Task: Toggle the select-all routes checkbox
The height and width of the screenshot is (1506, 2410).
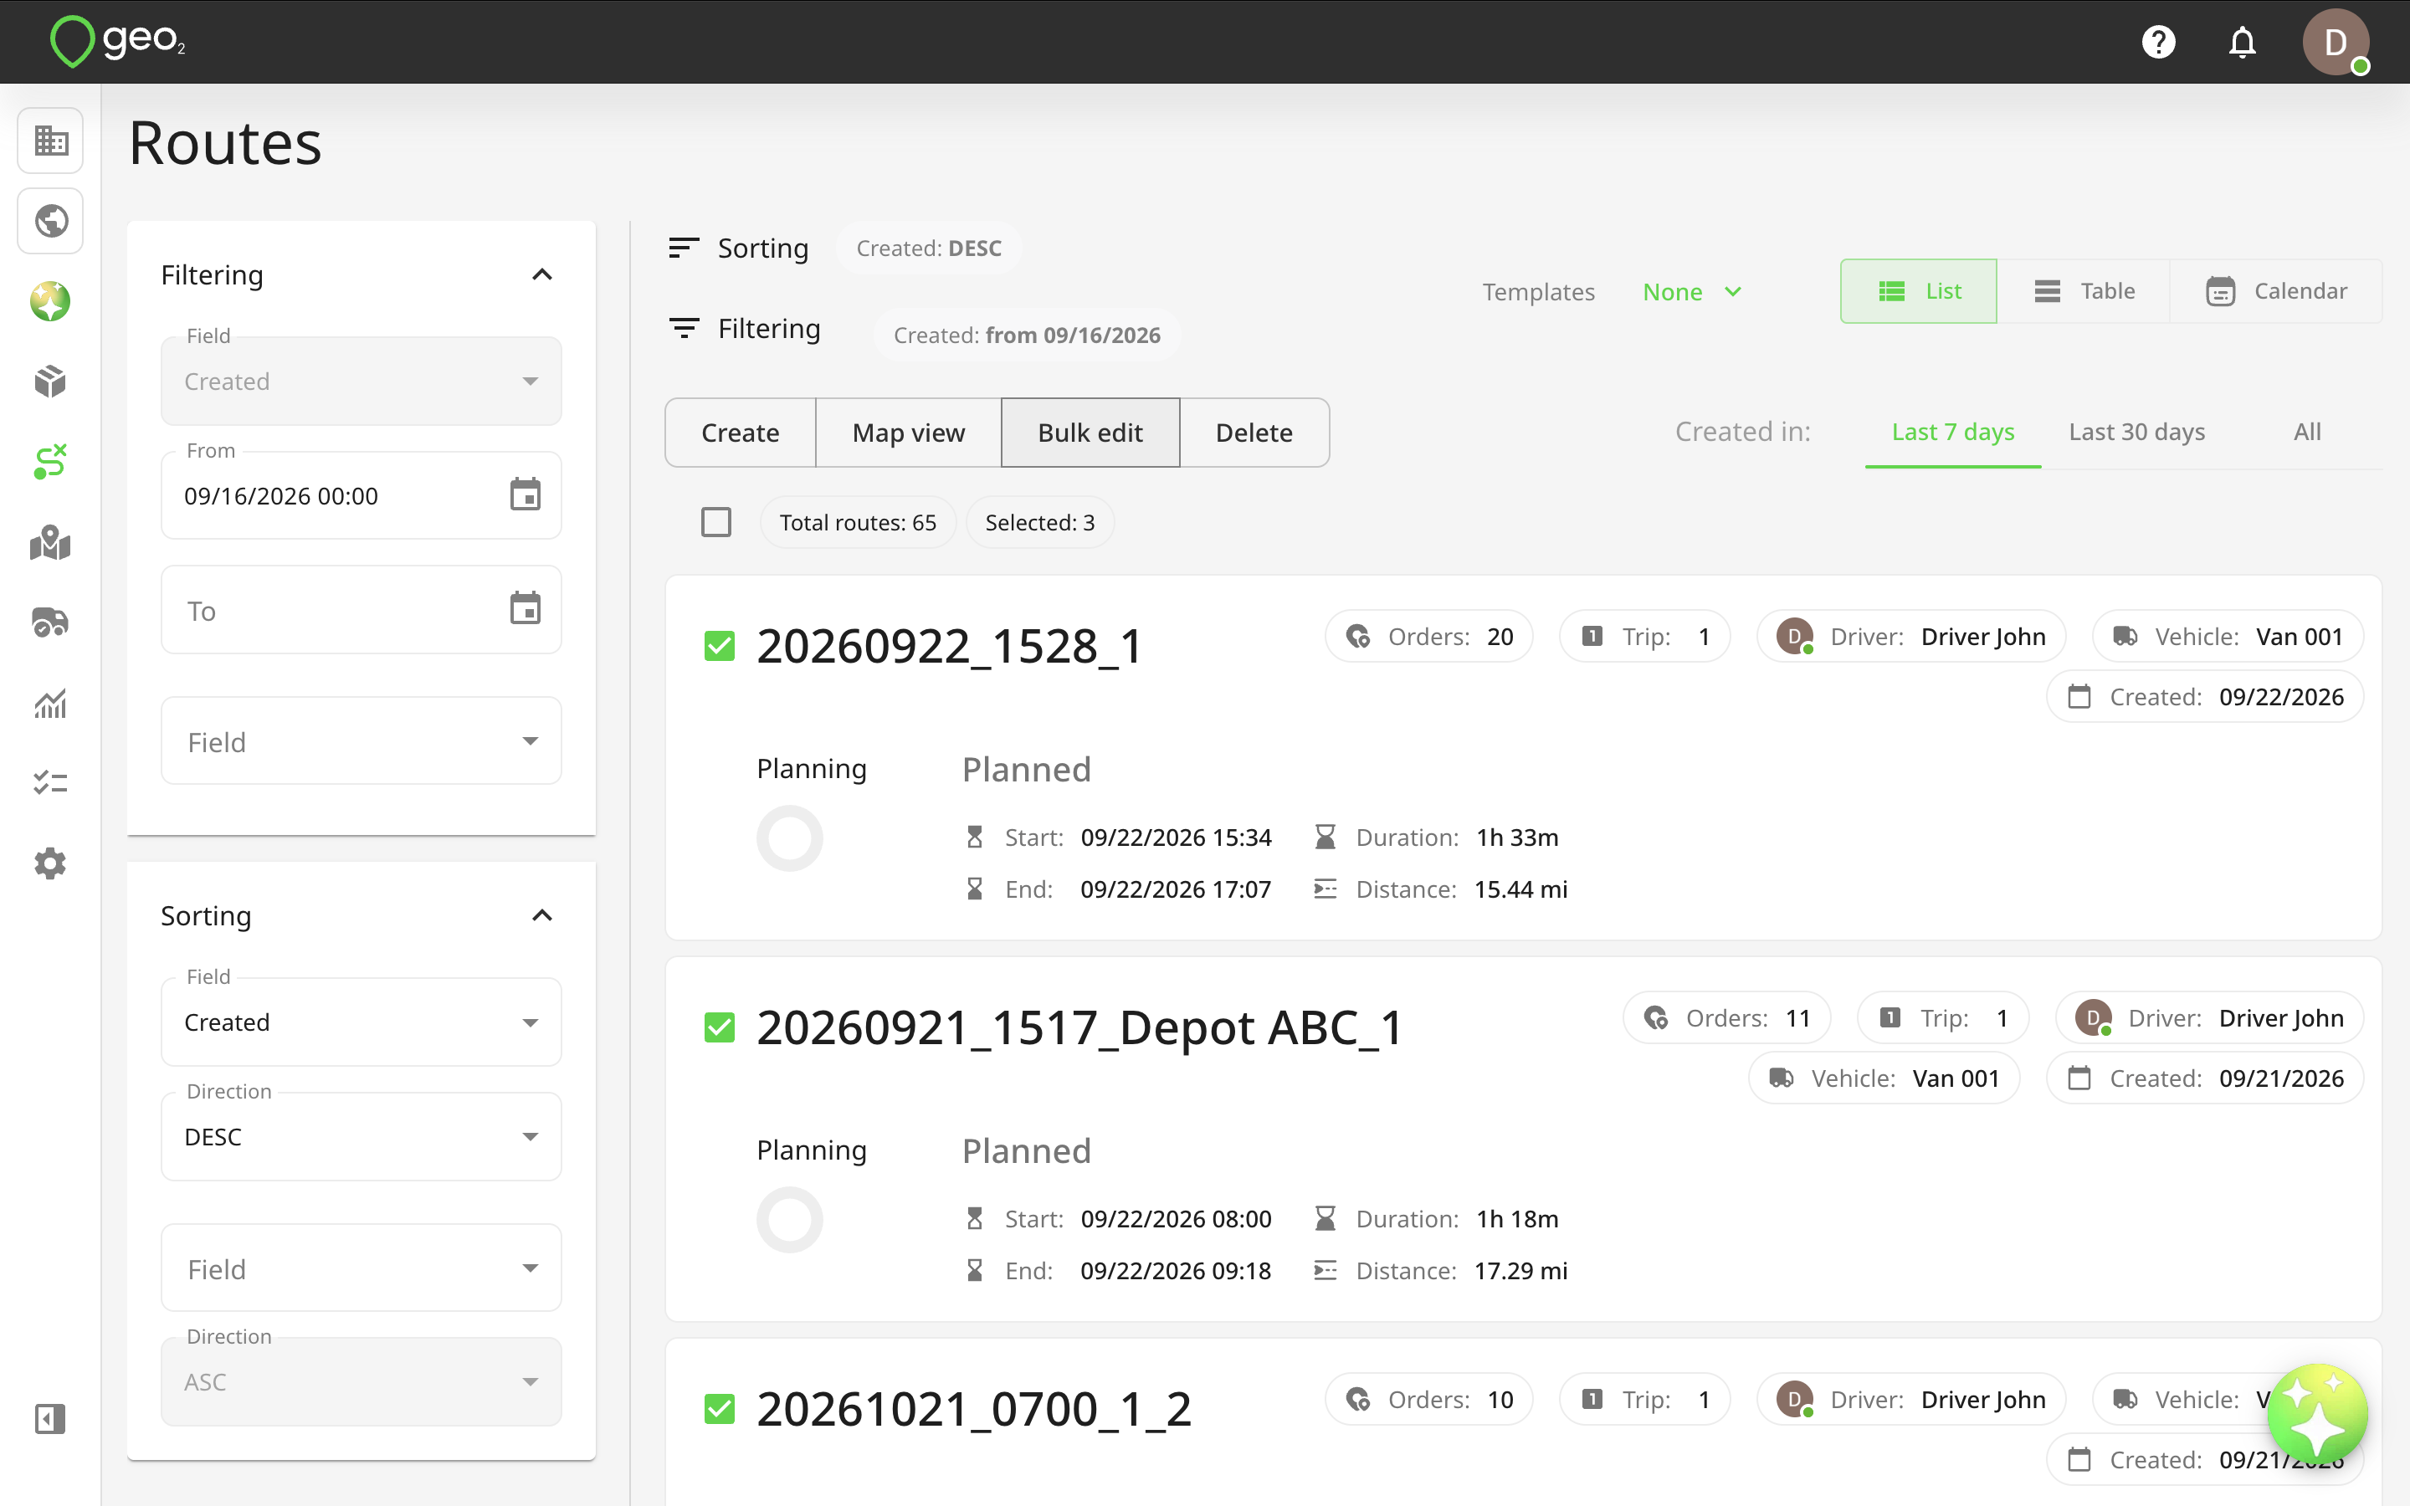Action: pyautogui.click(x=716, y=522)
